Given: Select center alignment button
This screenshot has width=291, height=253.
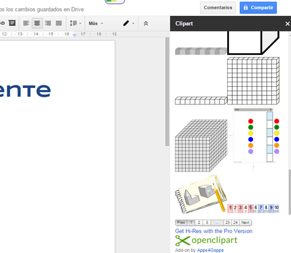Looking at the screenshot, I should pyautogui.click(x=37, y=23).
